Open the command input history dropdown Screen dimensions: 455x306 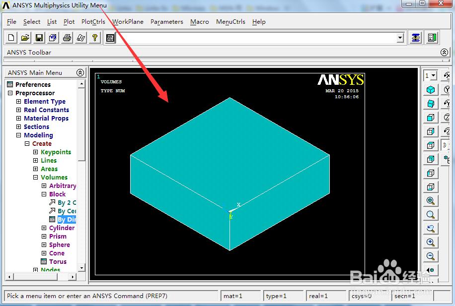400,38
